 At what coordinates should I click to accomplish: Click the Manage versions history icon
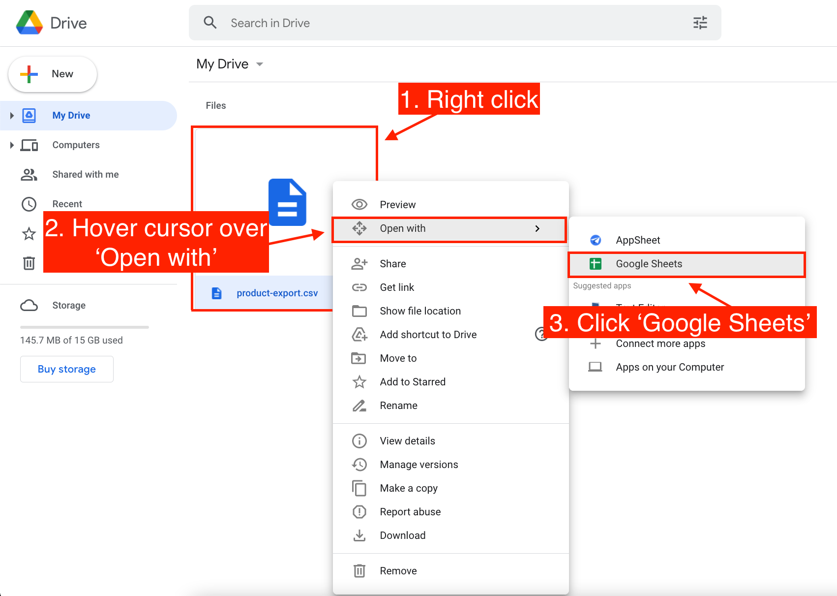click(x=359, y=465)
